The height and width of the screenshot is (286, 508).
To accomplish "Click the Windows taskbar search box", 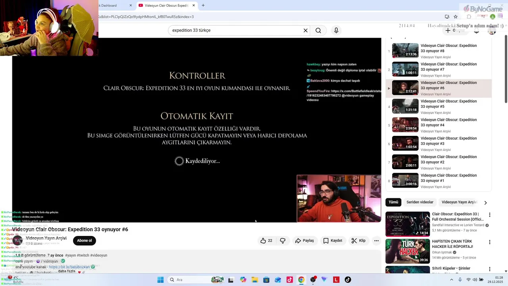I will [x=196, y=280].
